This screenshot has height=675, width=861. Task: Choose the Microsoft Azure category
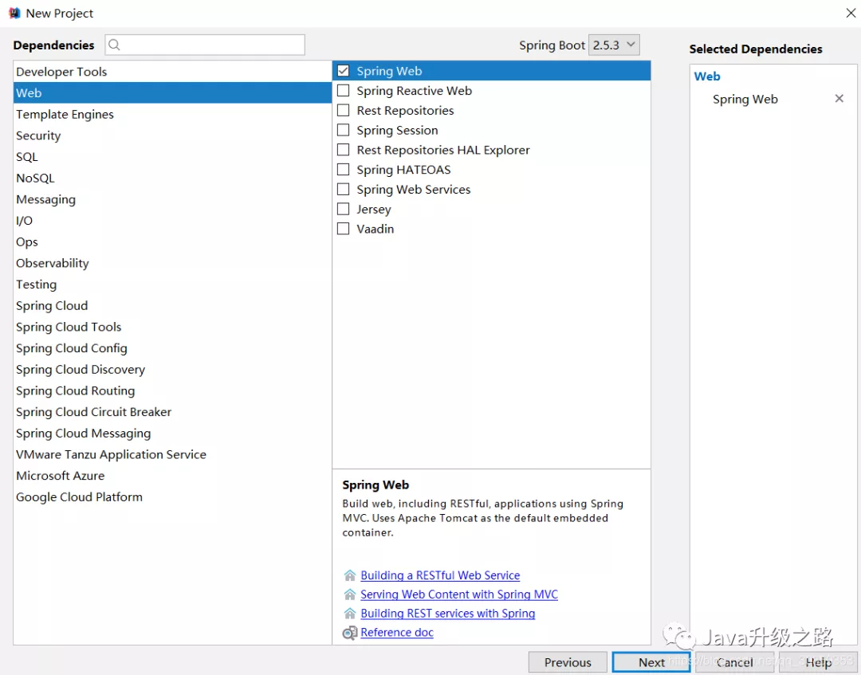tap(172, 476)
